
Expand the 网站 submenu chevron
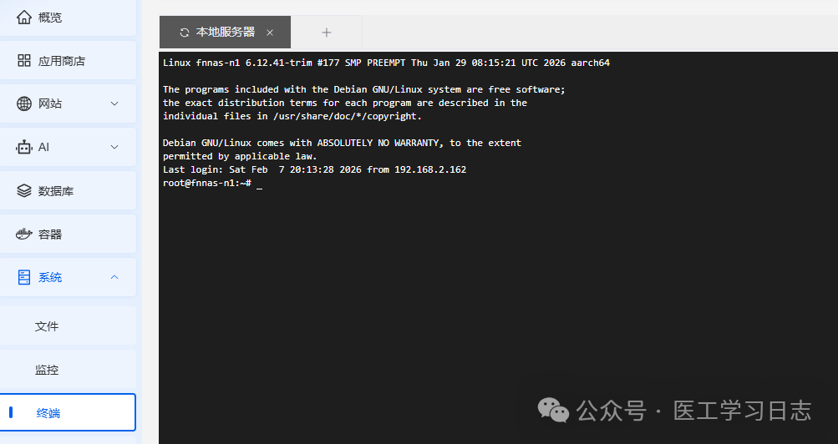[115, 103]
